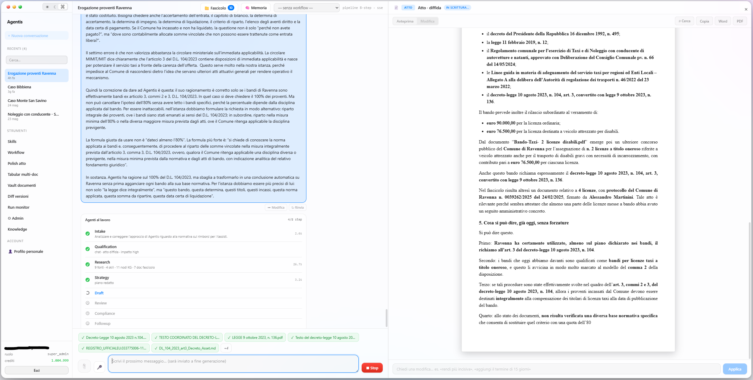Viewport: 753px width, 380px height.
Task: Click the Review step pending icon
Action: pyautogui.click(x=88, y=303)
